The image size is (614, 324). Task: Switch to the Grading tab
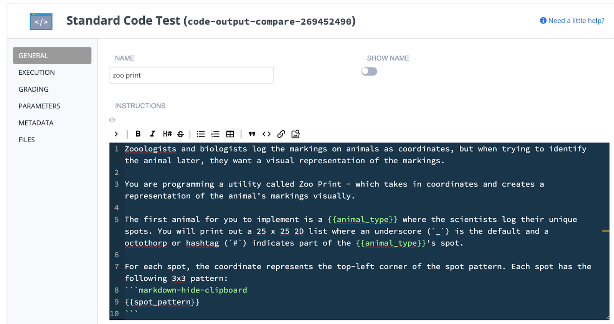point(34,89)
